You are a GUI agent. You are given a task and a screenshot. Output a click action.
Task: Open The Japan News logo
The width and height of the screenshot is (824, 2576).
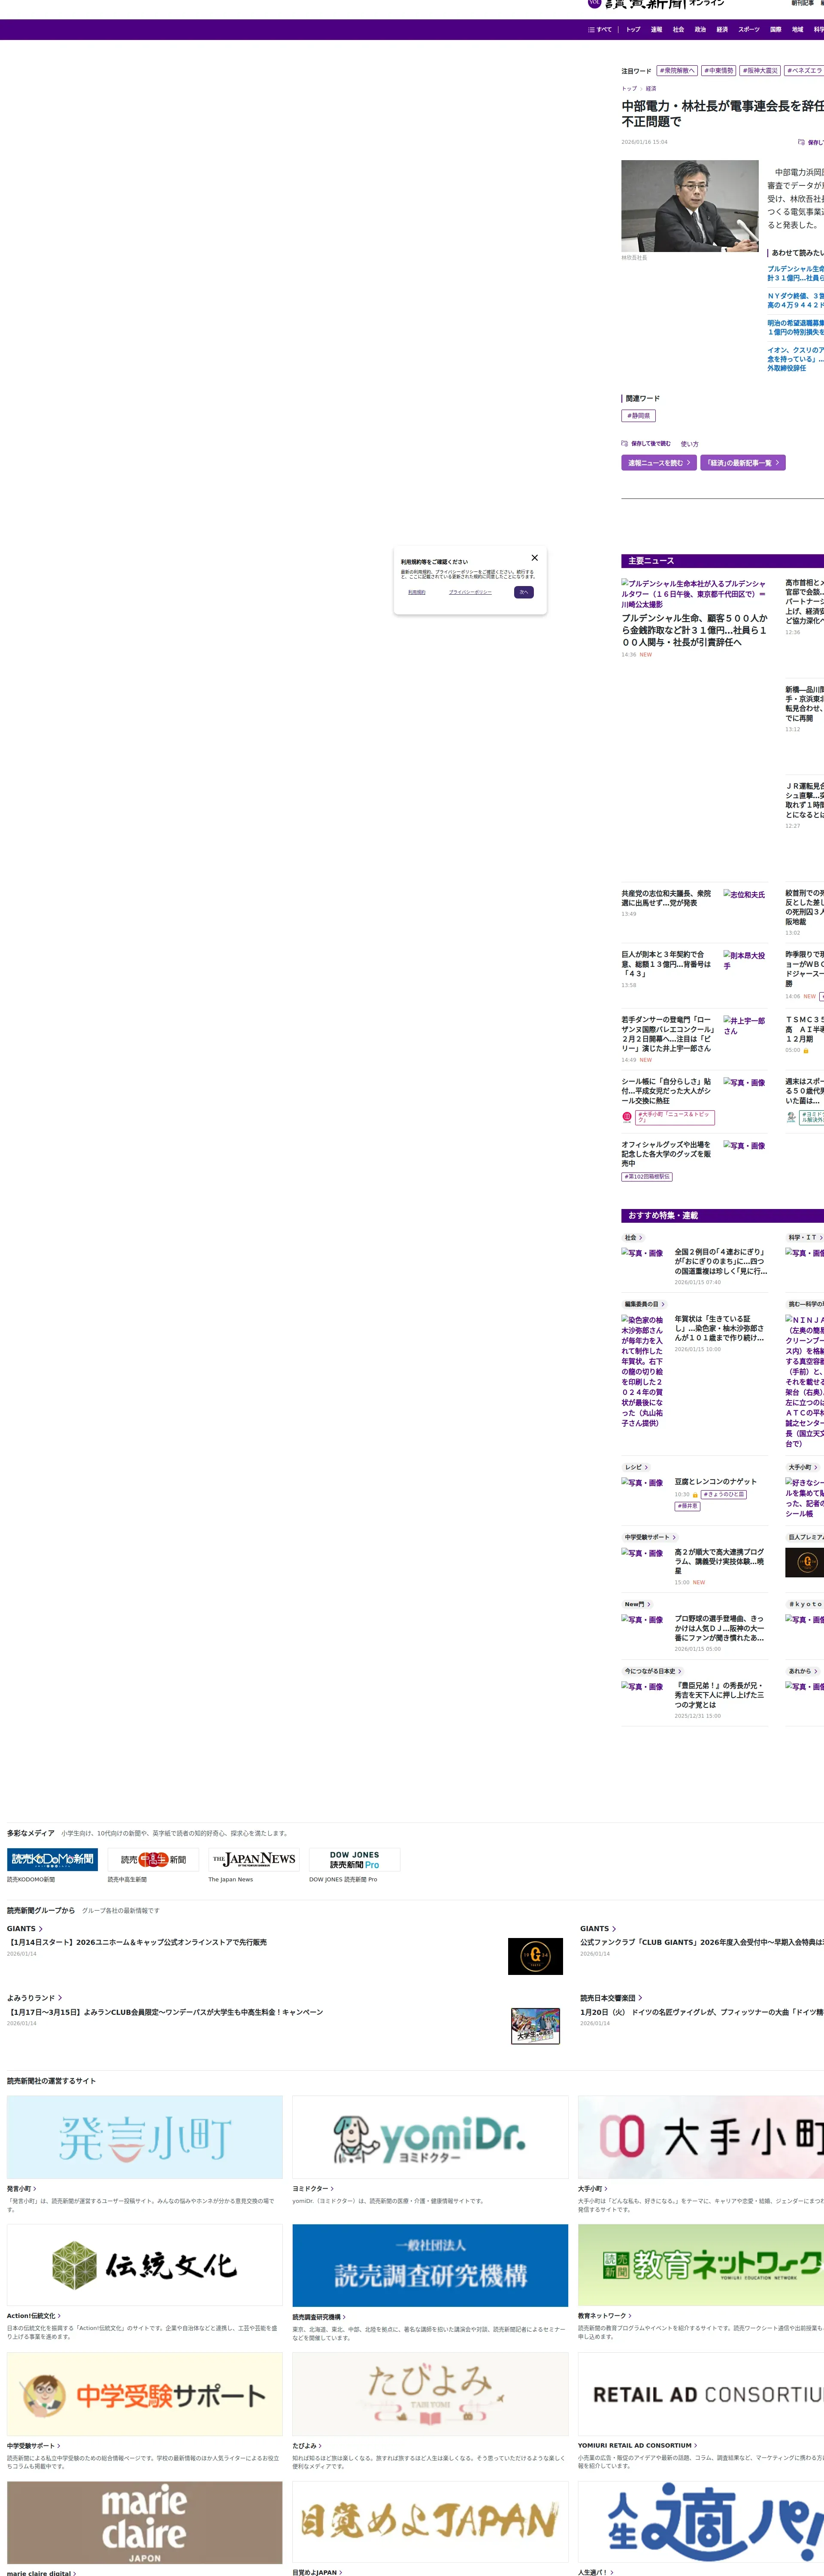click(254, 1859)
